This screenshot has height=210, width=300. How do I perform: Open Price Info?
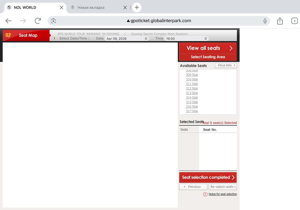(225, 65)
